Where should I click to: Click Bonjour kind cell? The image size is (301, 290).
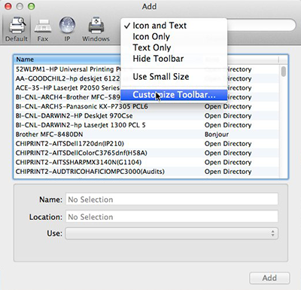(217, 134)
